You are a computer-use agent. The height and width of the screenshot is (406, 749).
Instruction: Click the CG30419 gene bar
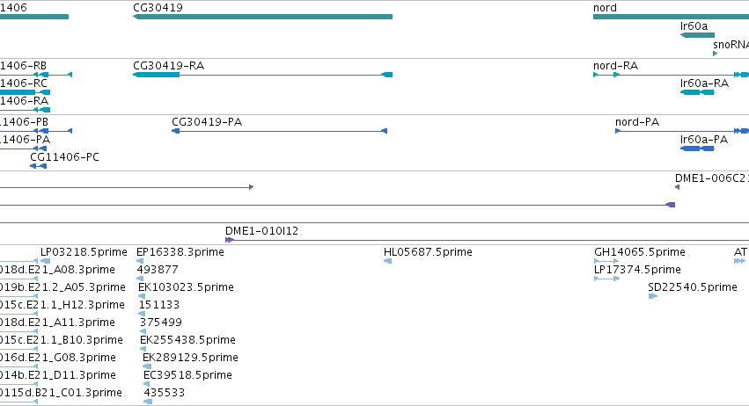click(263, 17)
